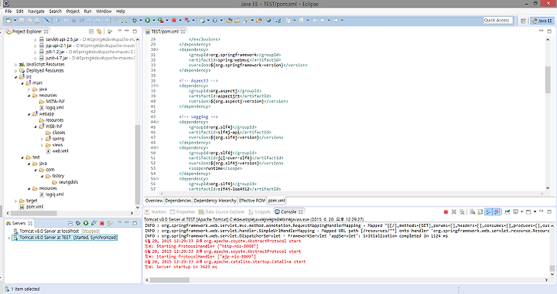The image size is (557, 294).
Task: Click the search flashlight icon in toolbar
Action: coord(246,21)
